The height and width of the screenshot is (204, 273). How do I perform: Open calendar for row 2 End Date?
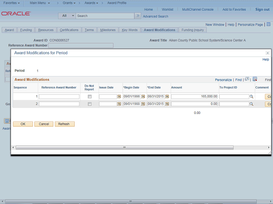[167, 104]
